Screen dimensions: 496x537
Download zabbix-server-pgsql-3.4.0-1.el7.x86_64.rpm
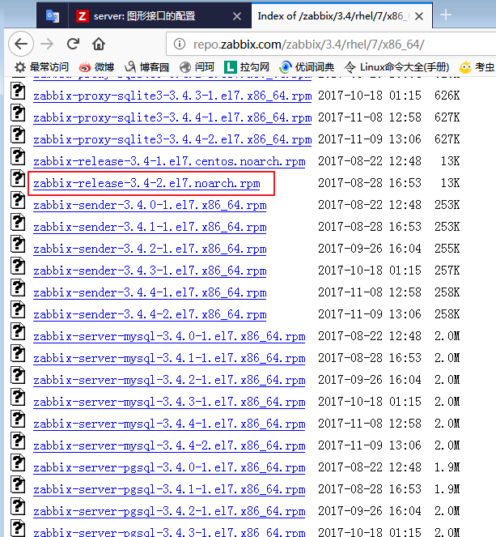169,468
